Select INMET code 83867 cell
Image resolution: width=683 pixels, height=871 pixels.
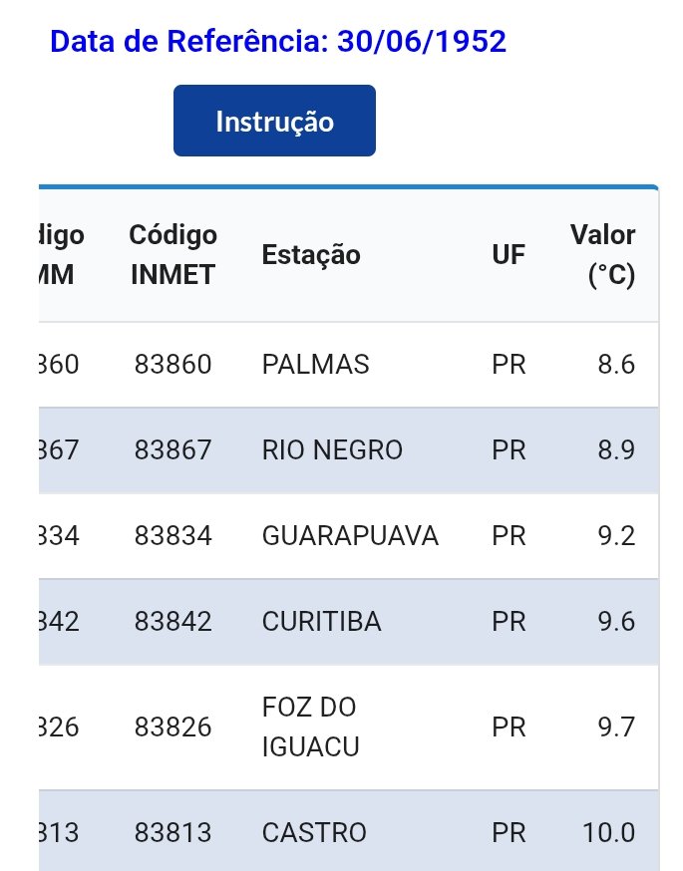click(x=173, y=450)
